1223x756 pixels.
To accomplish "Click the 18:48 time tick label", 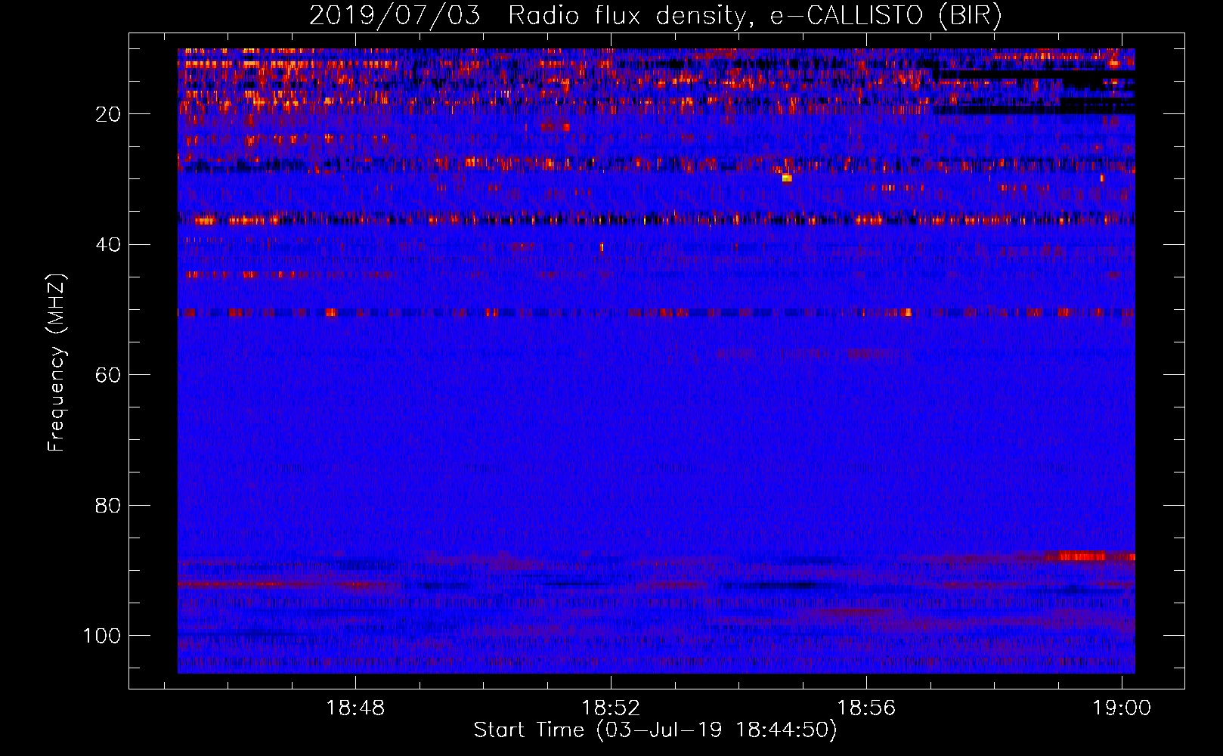I will (355, 708).
